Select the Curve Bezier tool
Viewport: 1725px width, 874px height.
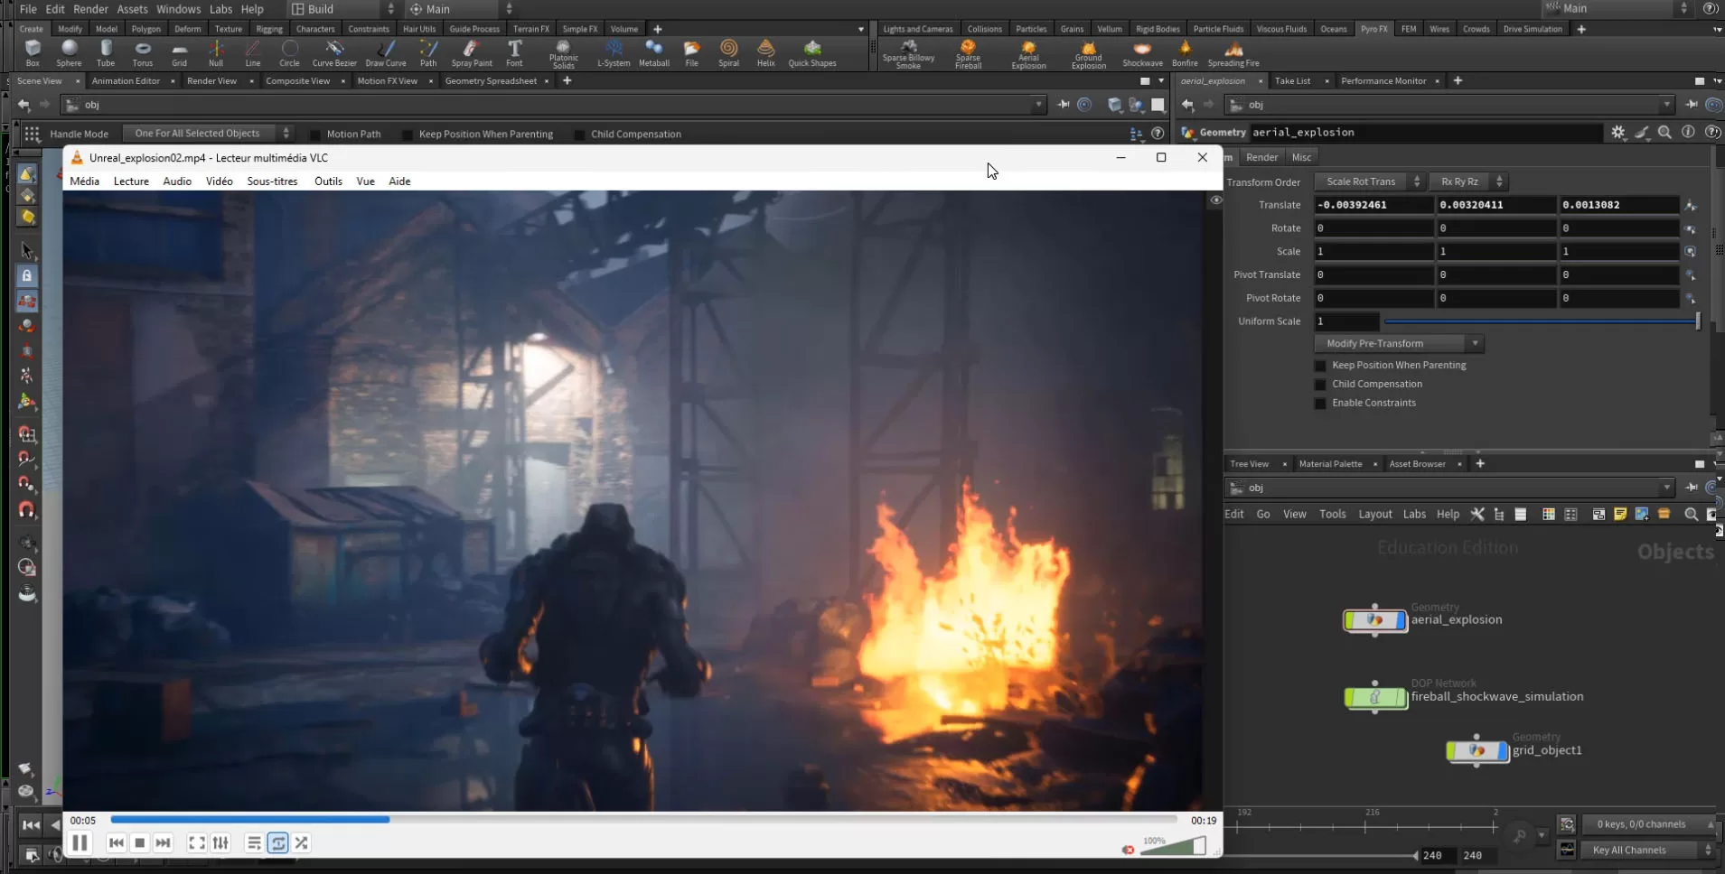334,52
